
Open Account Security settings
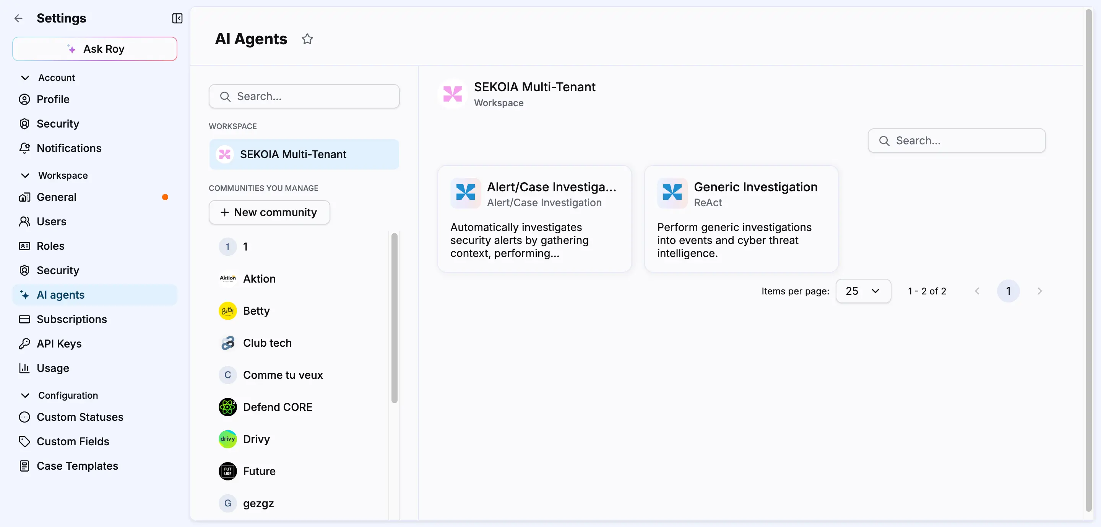[95, 123]
